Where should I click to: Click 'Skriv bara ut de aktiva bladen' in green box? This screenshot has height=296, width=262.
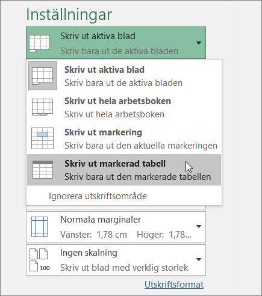point(119,51)
